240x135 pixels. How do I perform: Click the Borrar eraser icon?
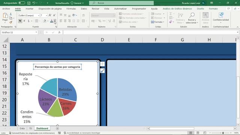(171, 22)
